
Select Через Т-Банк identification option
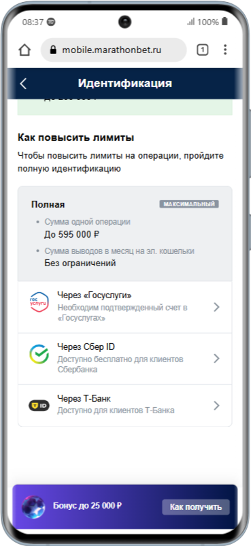(x=125, y=405)
